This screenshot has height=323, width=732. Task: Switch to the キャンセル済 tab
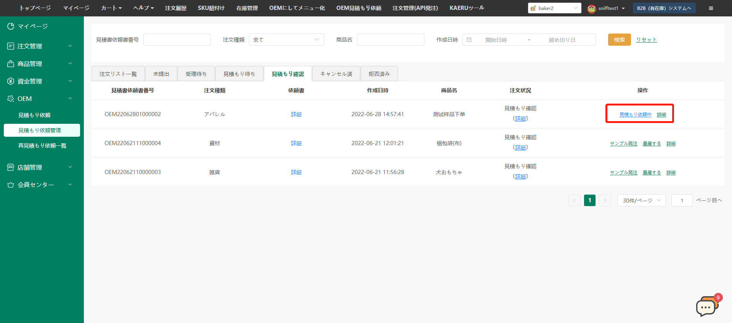[336, 74]
